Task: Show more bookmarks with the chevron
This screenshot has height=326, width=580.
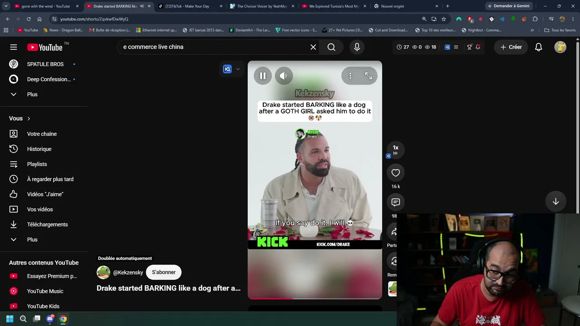Action: tap(532, 30)
